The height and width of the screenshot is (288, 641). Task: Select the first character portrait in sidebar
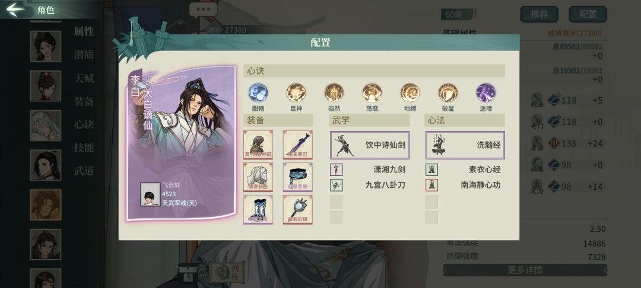click(x=45, y=46)
